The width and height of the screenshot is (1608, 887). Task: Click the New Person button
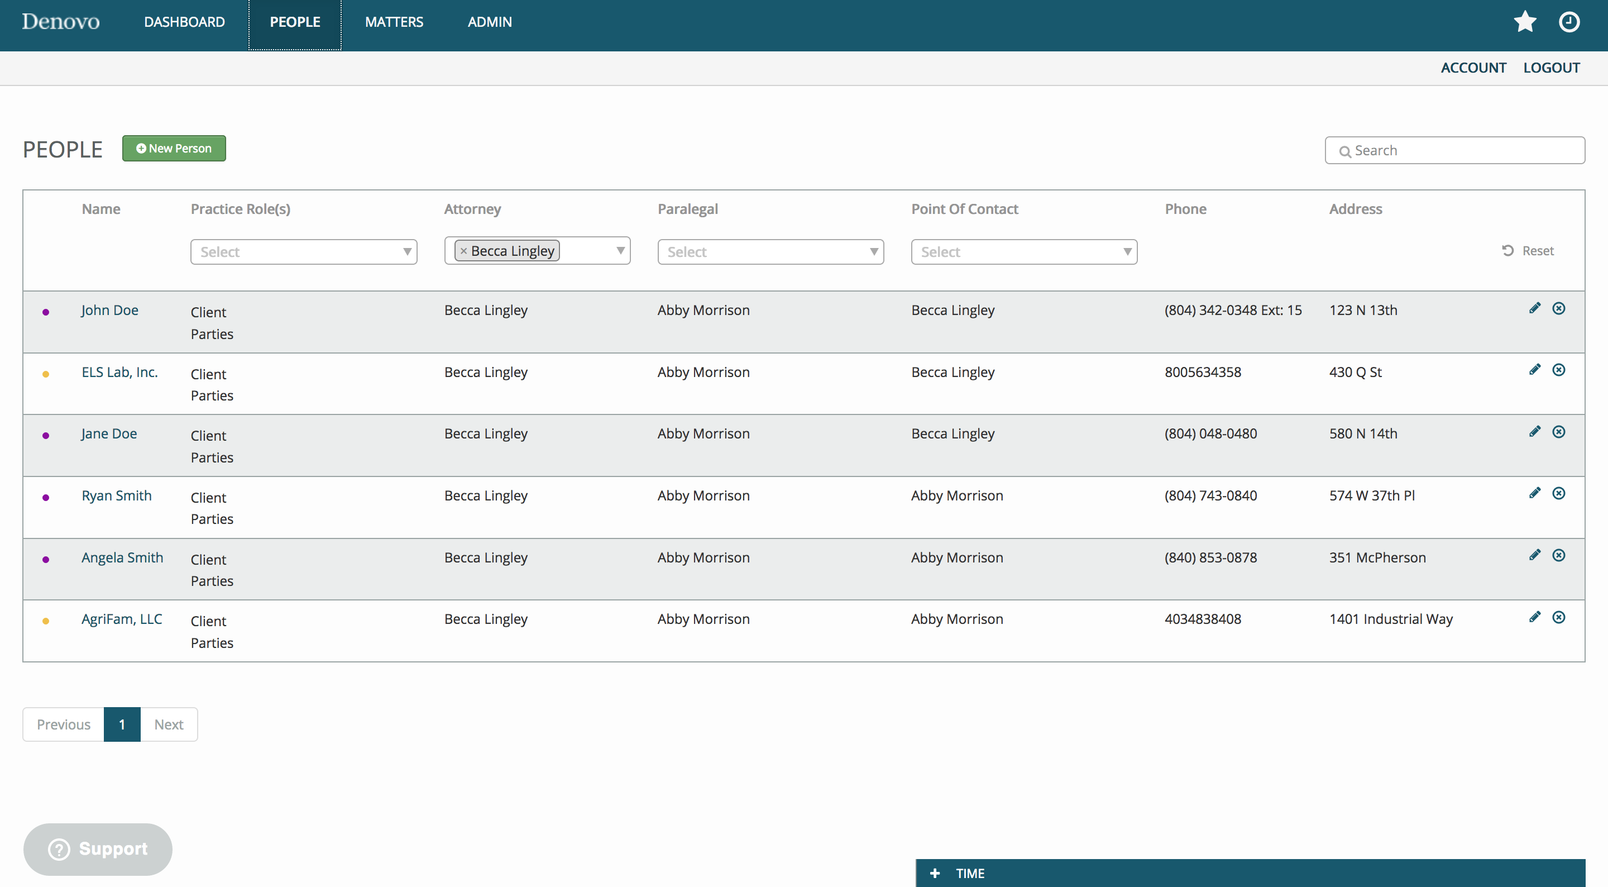174,148
